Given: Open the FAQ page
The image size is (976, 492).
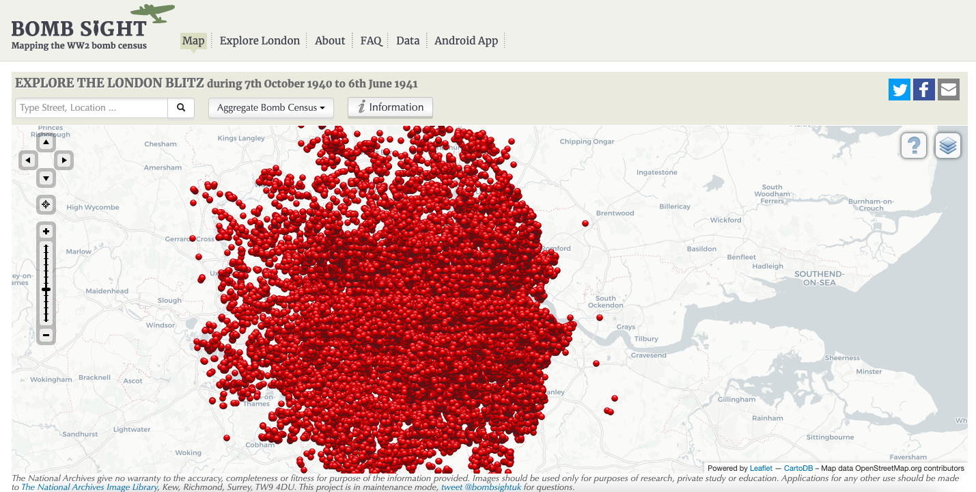Looking at the screenshot, I should coord(371,40).
